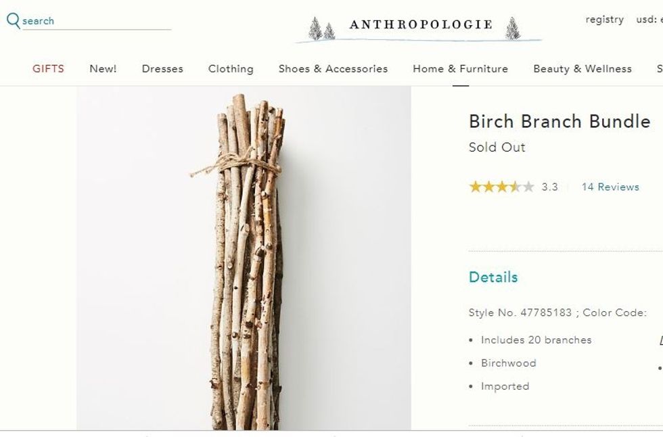Click the 3.3 rating score
This screenshot has height=437, width=663.
(549, 187)
